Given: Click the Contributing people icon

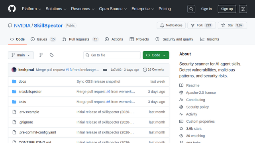Looking at the screenshot, I should [x=181, y=100].
